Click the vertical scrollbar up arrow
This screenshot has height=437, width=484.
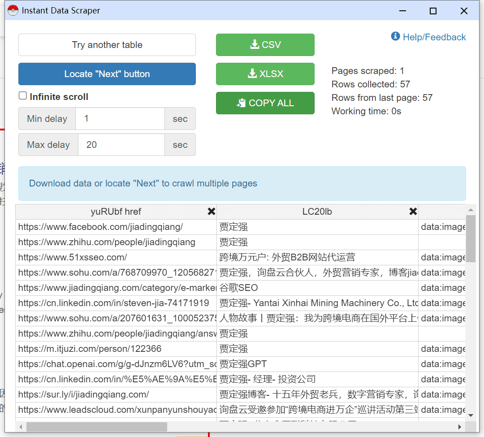(x=471, y=210)
